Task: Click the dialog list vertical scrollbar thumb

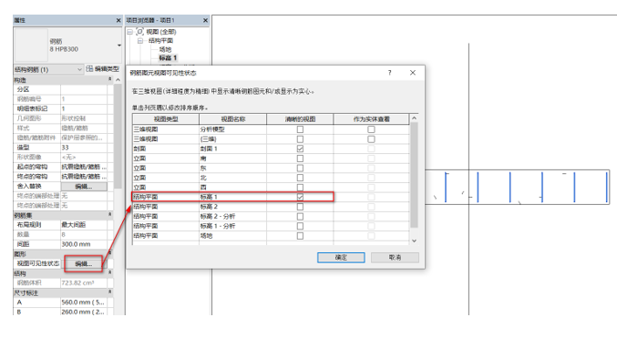Action: point(414,176)
